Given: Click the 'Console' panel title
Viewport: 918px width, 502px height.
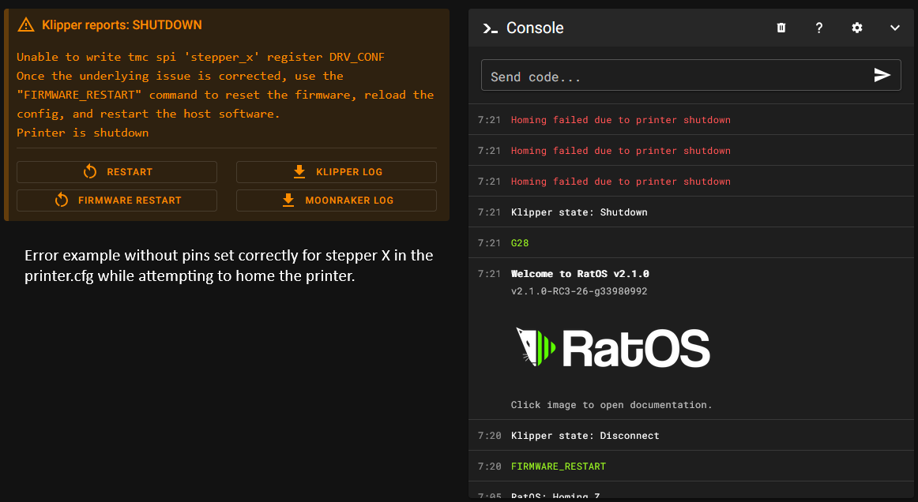Looking at the screenshot, I should pos(535,28).
